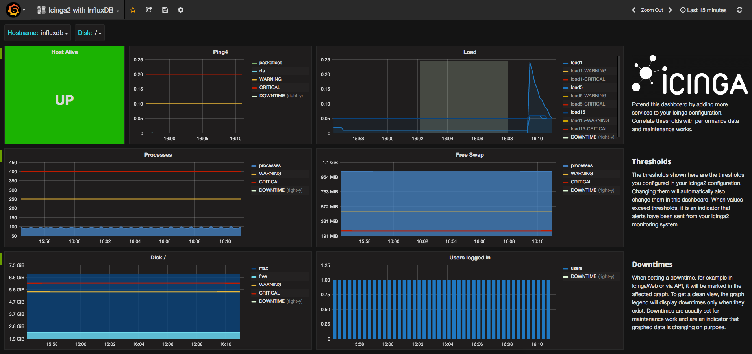Viewport: 752px width, 354px height.
Task: Toggle DOWNTIME series in Free Swap legend
Action: (x=583, y=190)
